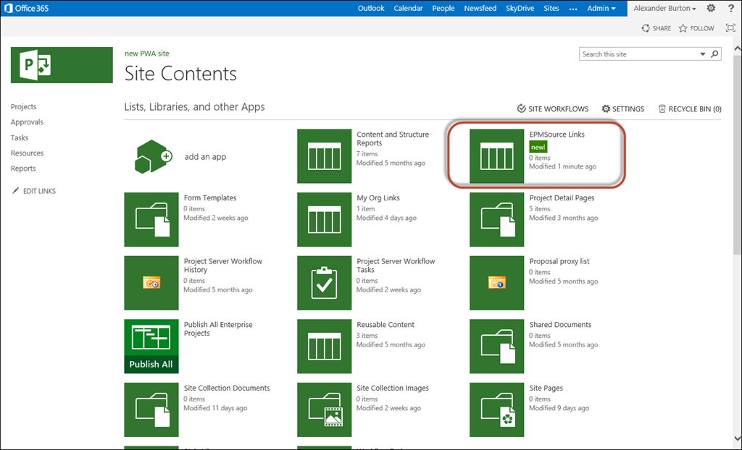Click the Site Pages title
The image size is (742, 450).
[546, 388]
